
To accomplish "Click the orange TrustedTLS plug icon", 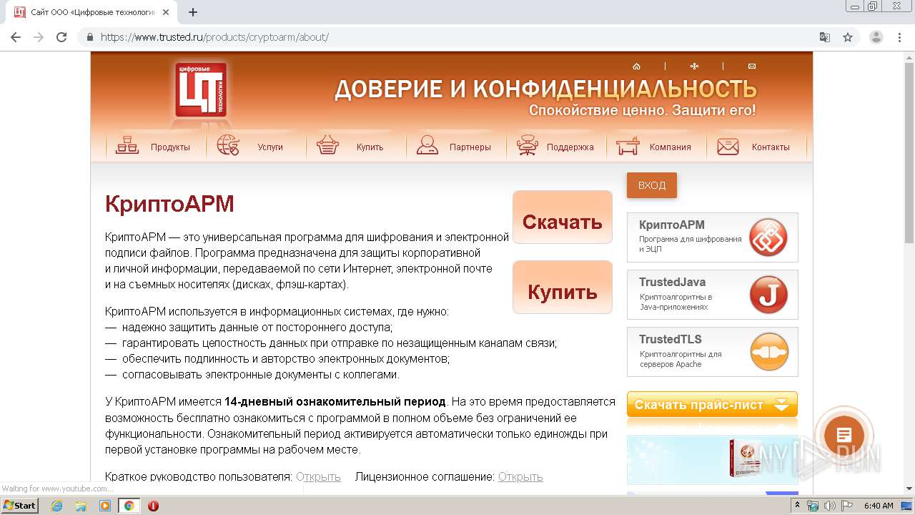I will click(x=768, y=352).
